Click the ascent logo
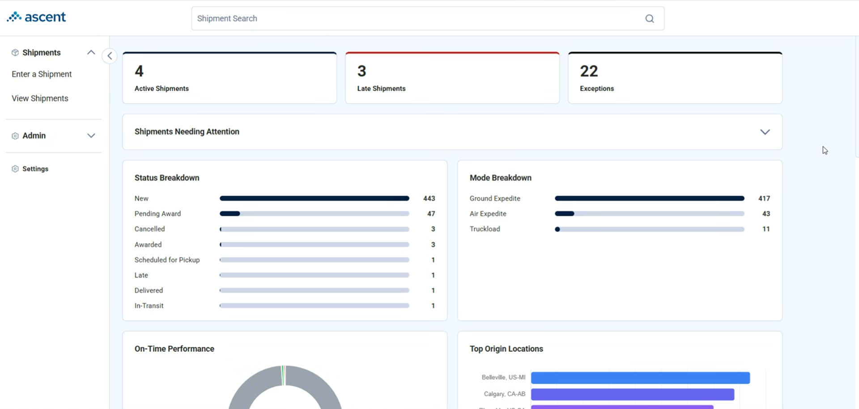The width and height of the screenshot is (859, 409). point(36,17)
